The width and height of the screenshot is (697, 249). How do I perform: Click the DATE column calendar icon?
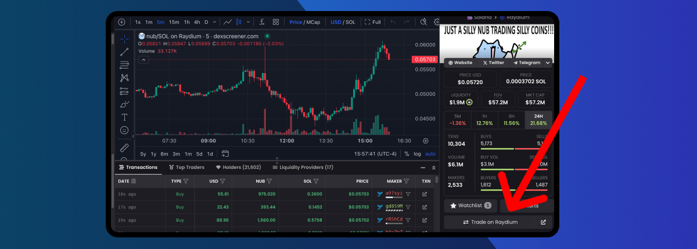pos(134,181)
